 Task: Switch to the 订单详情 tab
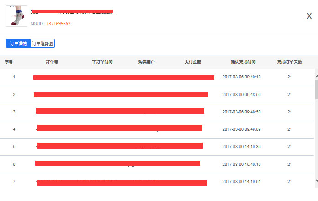[x=18, y=43]
